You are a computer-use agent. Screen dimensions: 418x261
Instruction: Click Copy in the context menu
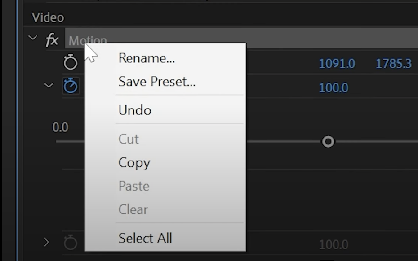coord(134,163)
